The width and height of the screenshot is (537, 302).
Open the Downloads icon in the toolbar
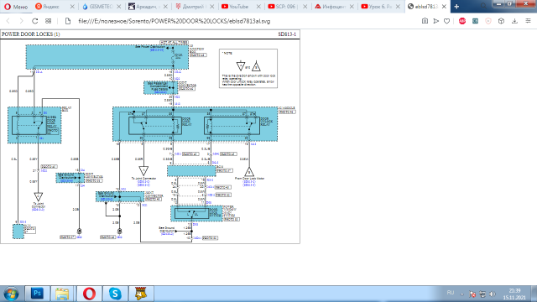pyautogui.click(x=514, y=21)
